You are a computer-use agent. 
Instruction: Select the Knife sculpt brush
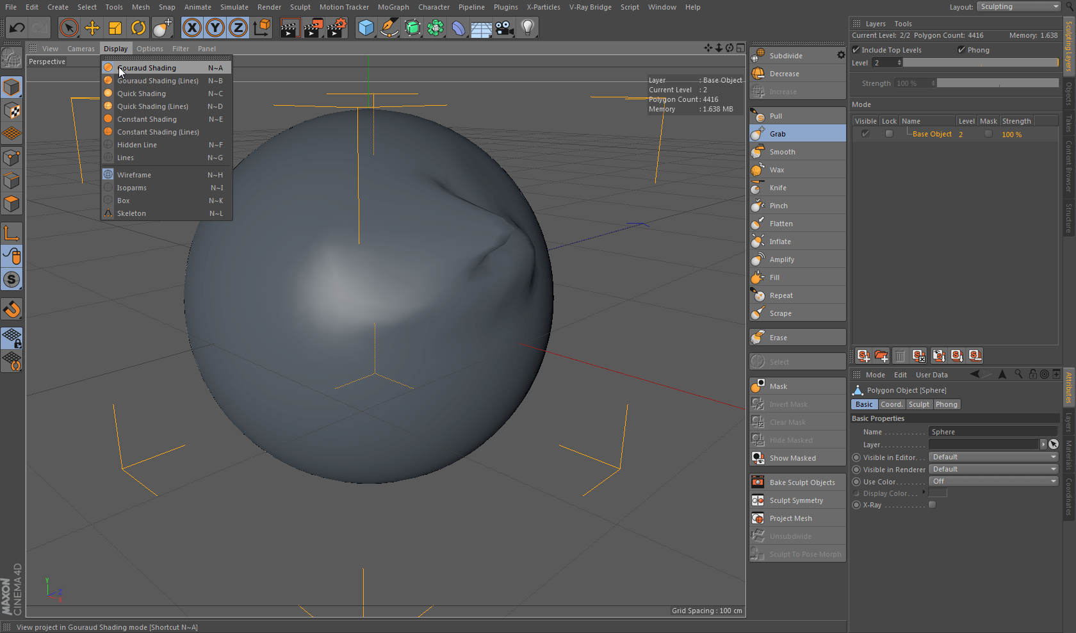pos(797,188)
